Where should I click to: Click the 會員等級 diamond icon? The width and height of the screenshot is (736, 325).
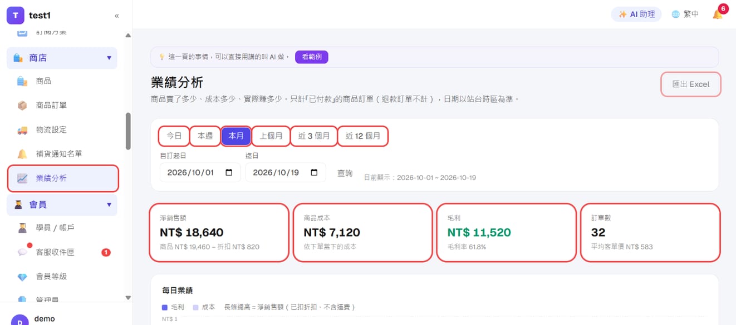[x=22, y=277]
